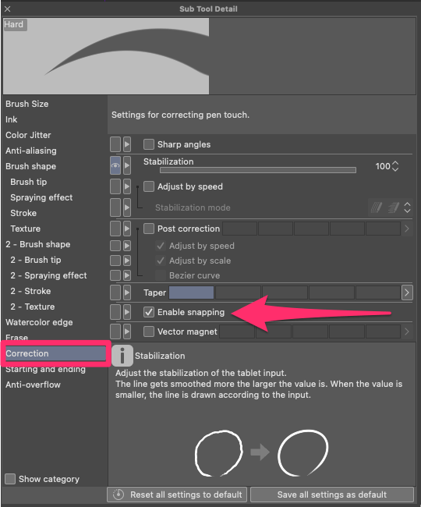Click the play-arrow icon beside Taper row
Viewport: 421px width, 507px height.
click(x=127, y=292)
